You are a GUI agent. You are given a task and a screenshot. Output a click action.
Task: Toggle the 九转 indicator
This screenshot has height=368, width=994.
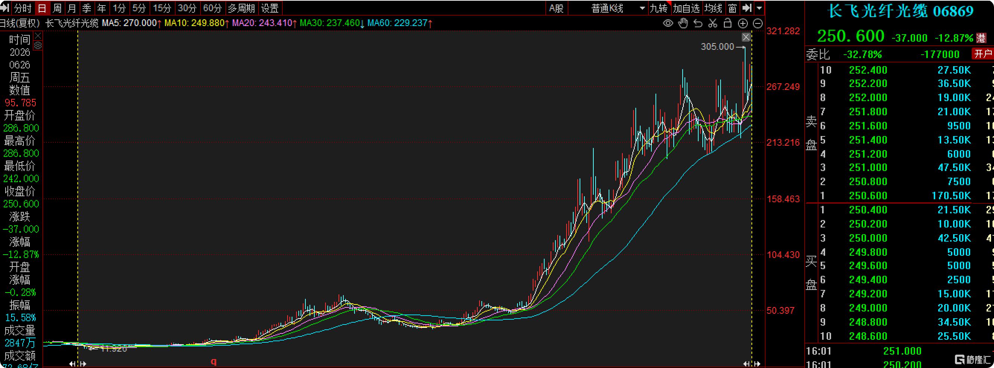(658, 8)
